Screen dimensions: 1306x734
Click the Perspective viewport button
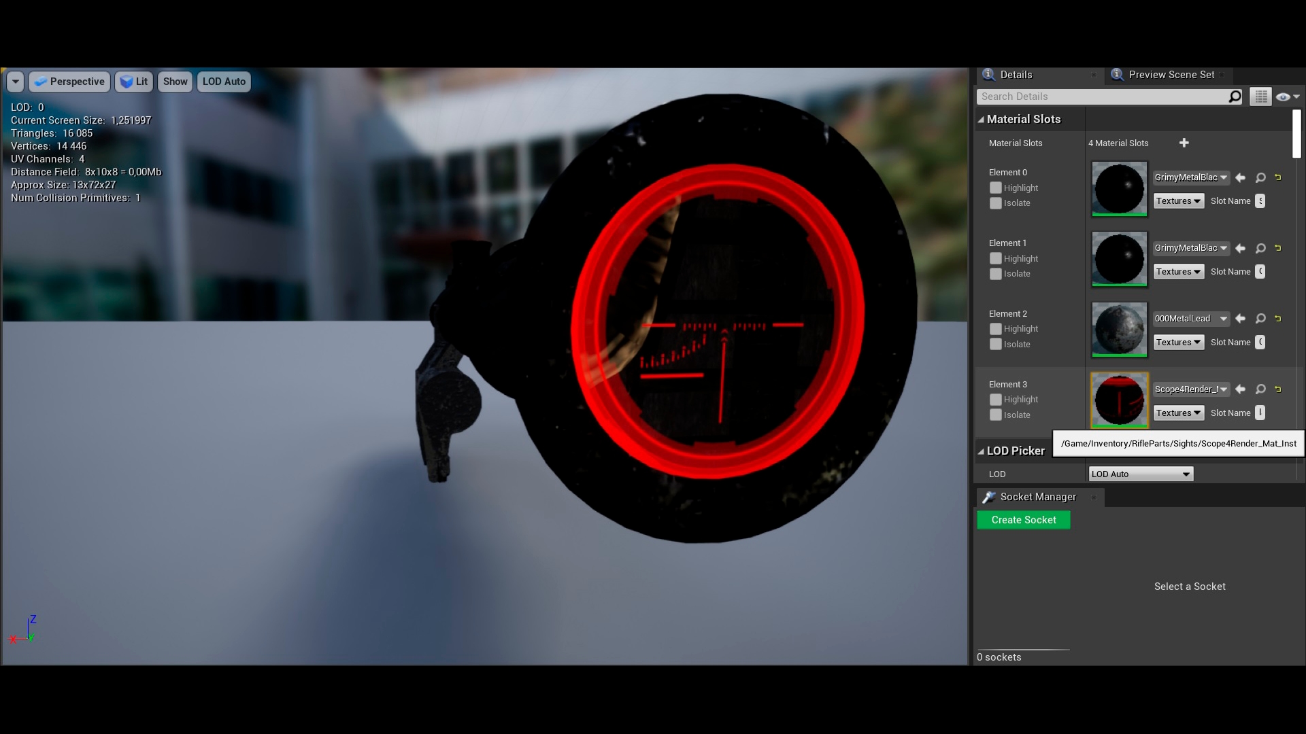(x=69, y=82)
